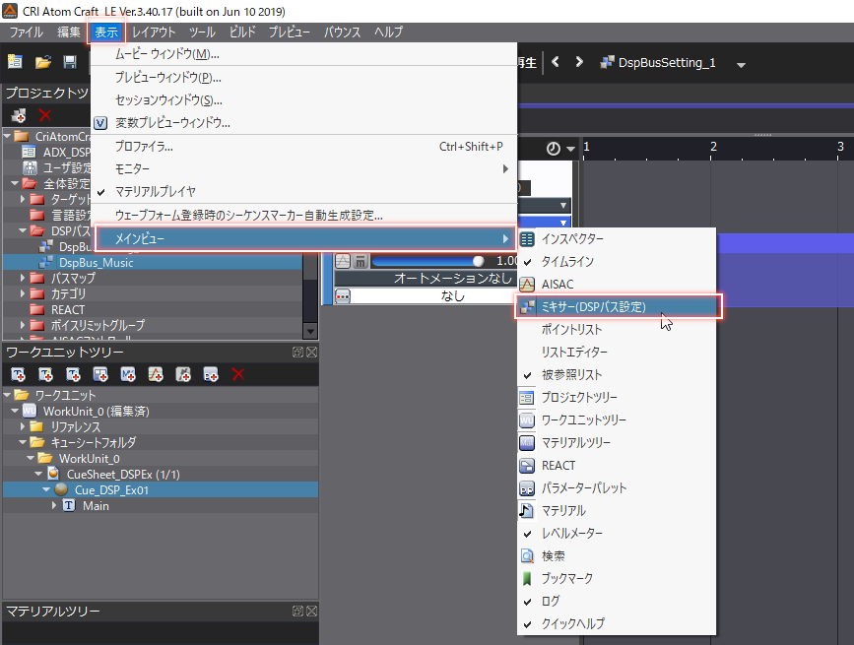Image resolution: width=854 pixels, height=645 pixels.
Task: Float the マテリアルツリー panel
Action: point(297,612)
